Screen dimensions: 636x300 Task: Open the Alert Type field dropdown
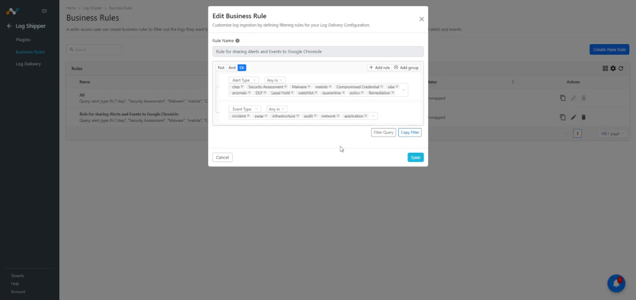pos(245,80)
